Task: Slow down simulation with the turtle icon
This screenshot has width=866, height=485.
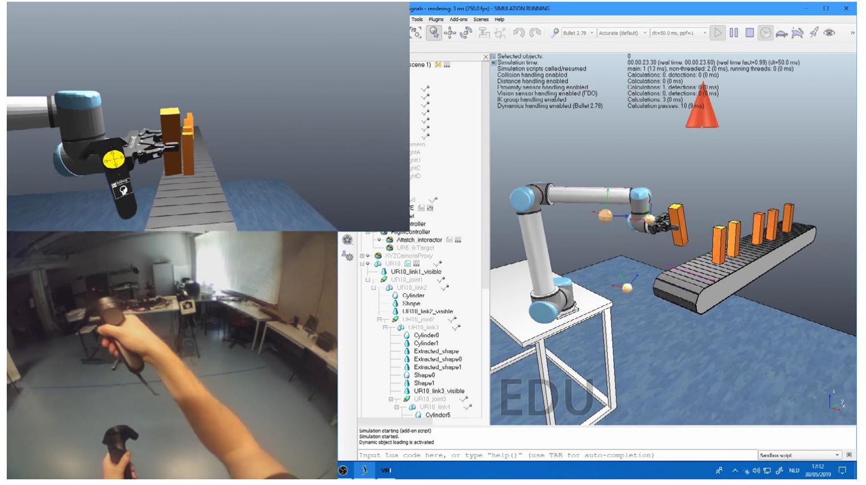Action: pyautogui.click(x=782, y=34)
